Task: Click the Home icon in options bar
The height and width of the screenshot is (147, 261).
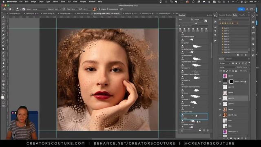Action: click(x=4, y=9)
